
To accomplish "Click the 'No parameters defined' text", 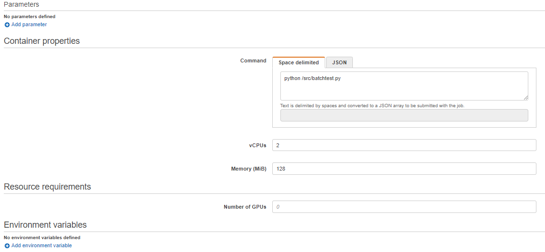I will pos(30,16).
